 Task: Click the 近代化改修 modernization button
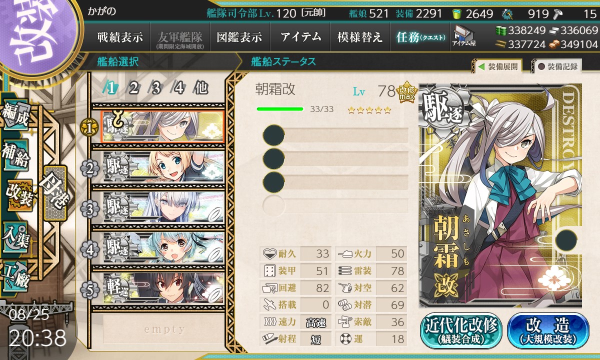[461, 331]
